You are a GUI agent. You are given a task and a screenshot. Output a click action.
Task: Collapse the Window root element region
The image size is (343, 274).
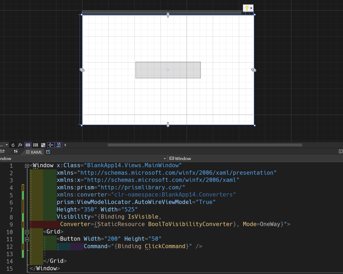27,166
